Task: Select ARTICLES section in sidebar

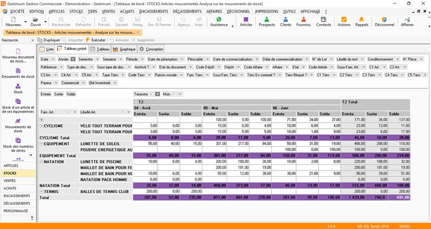Action: pyautogui.click(x=18, y=165)
